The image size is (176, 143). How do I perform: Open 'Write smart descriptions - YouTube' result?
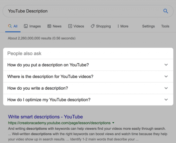coord(46,117)
